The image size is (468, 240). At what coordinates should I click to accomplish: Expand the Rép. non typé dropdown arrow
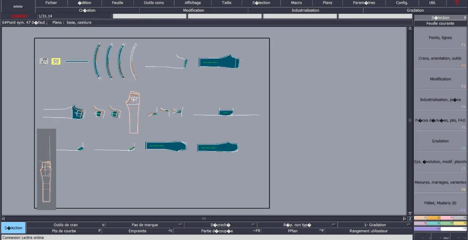click(333, 225)
